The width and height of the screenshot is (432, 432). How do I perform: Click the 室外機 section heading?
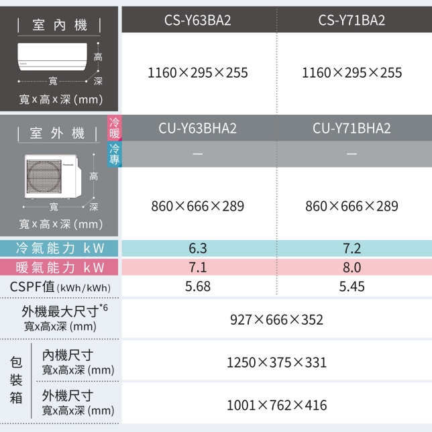[x=60, y=133]
